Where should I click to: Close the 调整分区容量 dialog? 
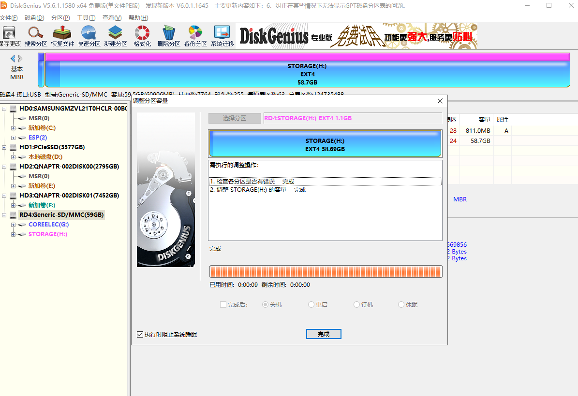440,101
